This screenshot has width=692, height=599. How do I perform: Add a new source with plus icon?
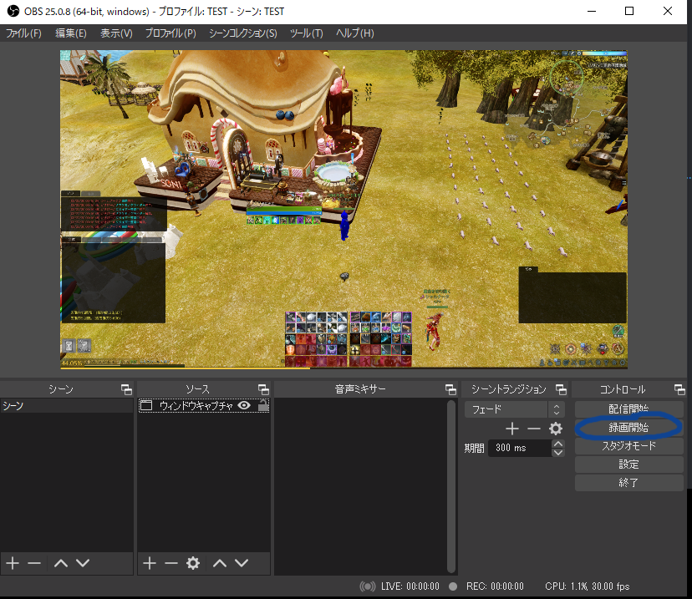pyautogui.click(x=149, y=563)
